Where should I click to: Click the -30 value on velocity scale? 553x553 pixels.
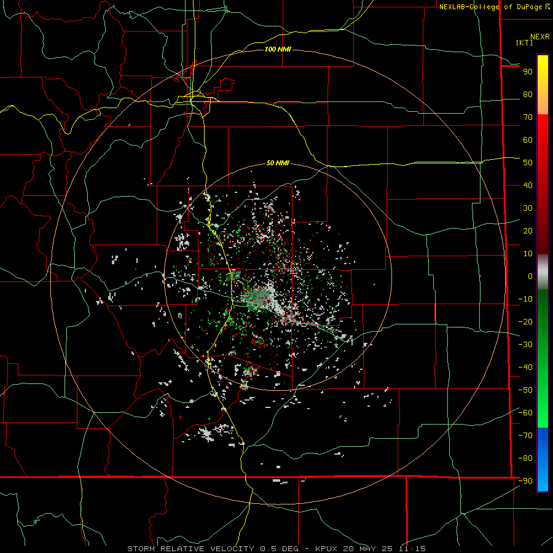coord(525,345)
